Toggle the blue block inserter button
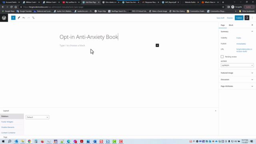The width and height of the screenshot is (256, 144). (x=13, y=18)
